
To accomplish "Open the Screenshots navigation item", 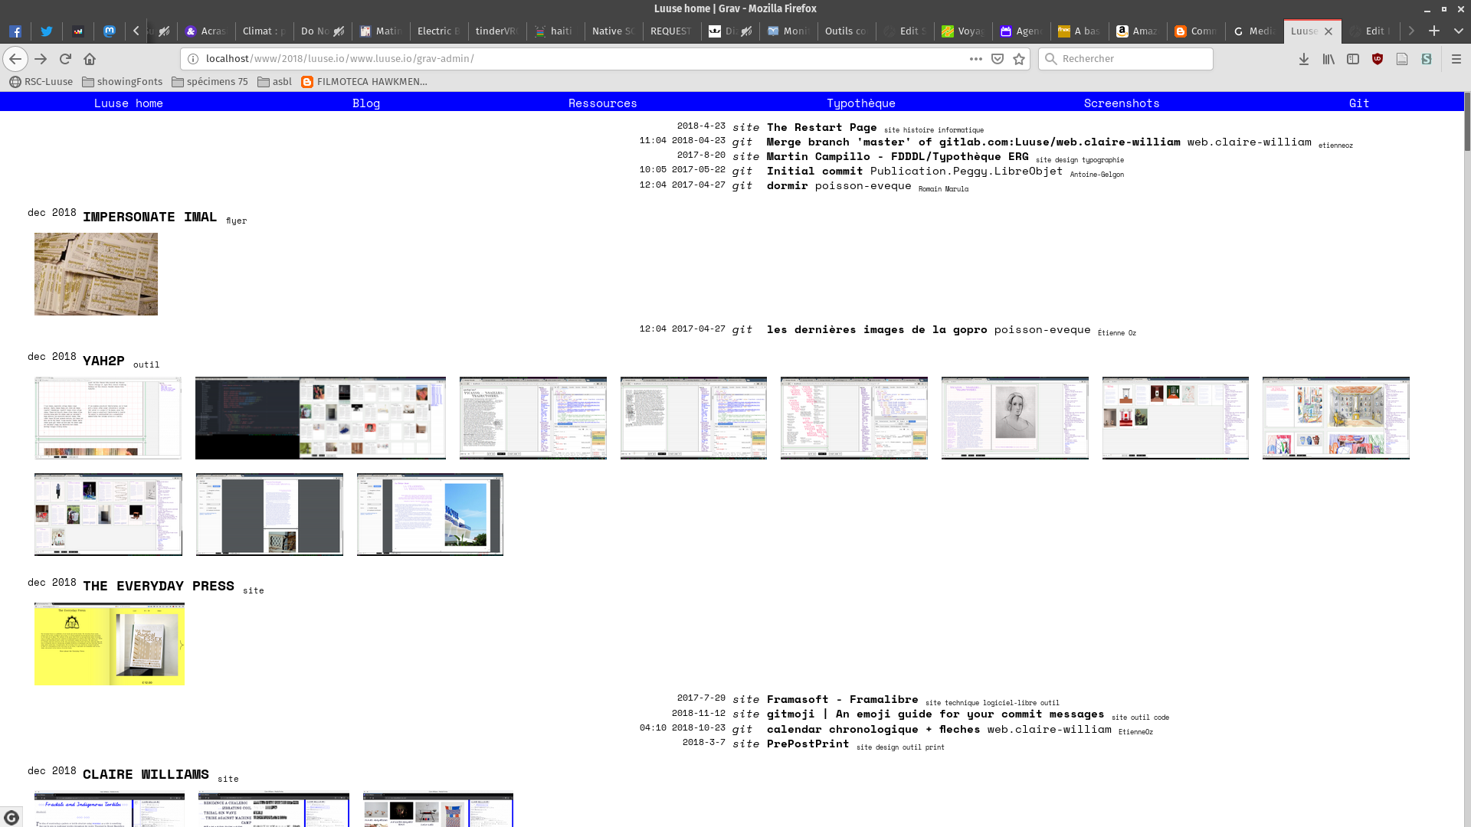I will tap(1121, 103).
